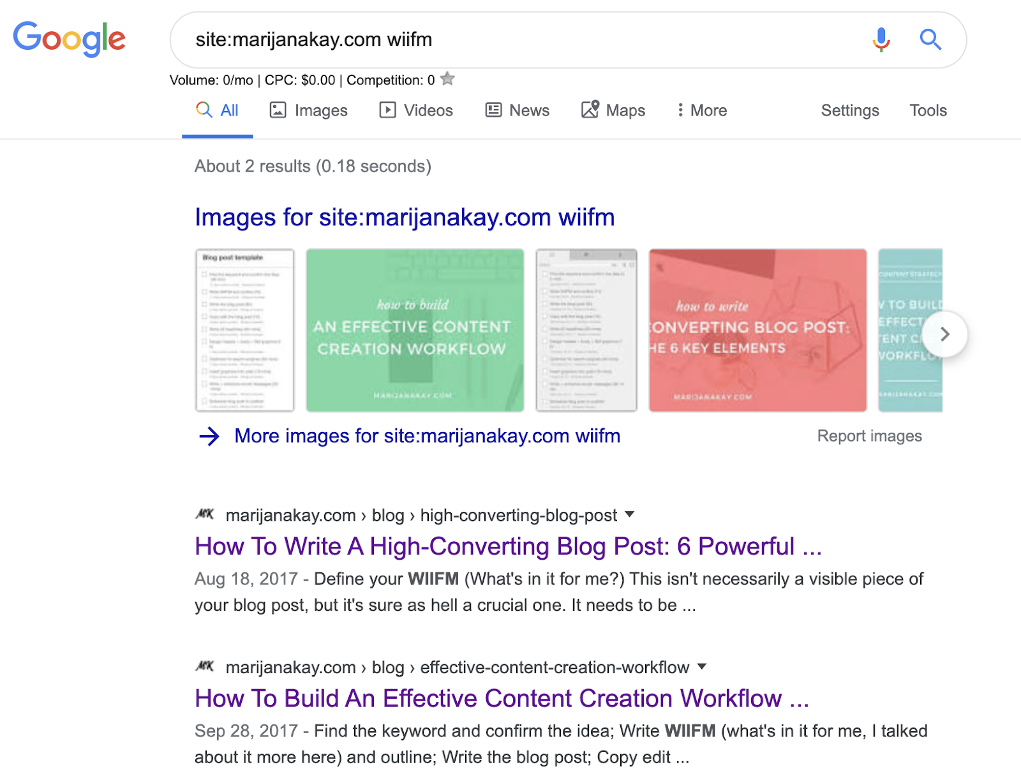Screen dimensions: 1021x783
Task: Click the Volume: 0/mo keyword stats text
Action: coord(302,80)
